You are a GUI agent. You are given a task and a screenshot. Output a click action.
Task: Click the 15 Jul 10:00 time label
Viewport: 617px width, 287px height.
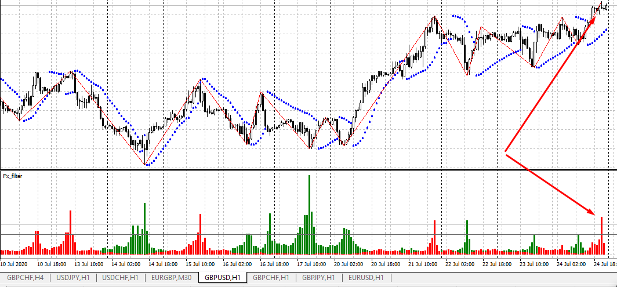(x=201, y=263)
